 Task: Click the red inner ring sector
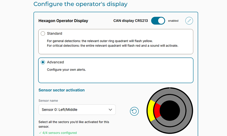click(157, 110)
